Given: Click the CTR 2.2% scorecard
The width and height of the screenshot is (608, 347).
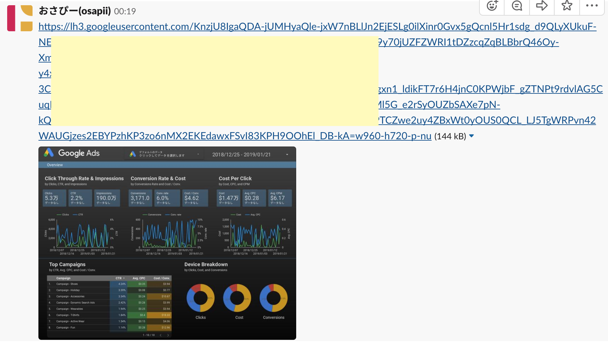Looking at the screenshot, I should tap(80, 198).
